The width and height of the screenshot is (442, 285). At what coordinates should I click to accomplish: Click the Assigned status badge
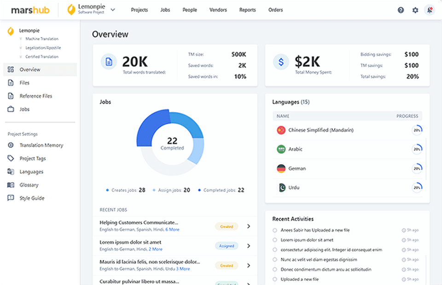click(x=227, y=246)
